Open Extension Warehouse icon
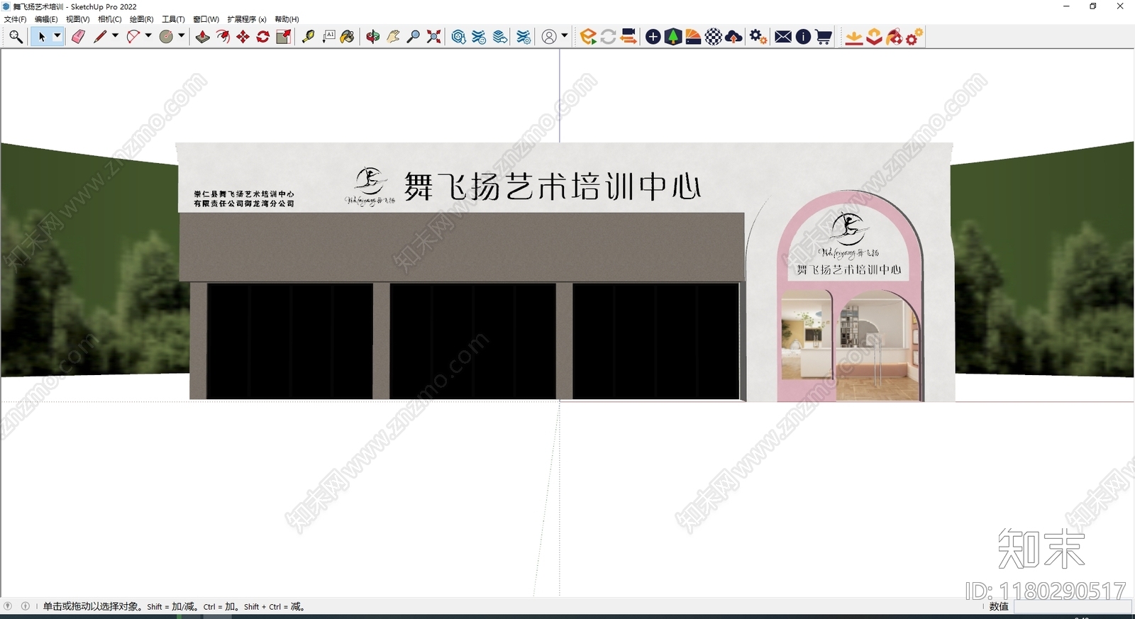This screenshot has width=1135, height=619. 480,37
